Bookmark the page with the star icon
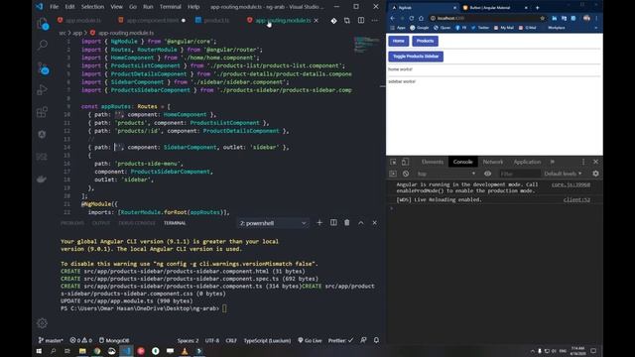 click(543, 18)
